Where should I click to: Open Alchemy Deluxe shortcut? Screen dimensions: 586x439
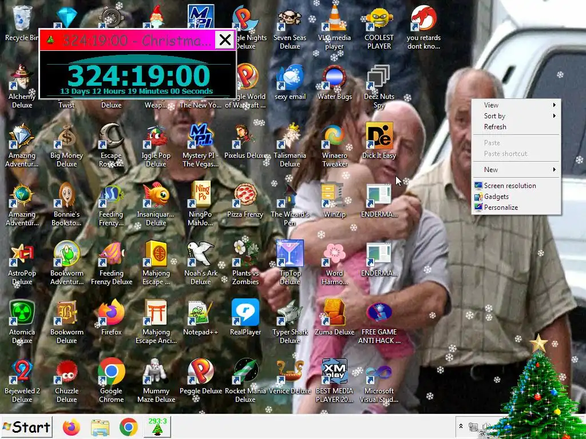click(22, 86)
